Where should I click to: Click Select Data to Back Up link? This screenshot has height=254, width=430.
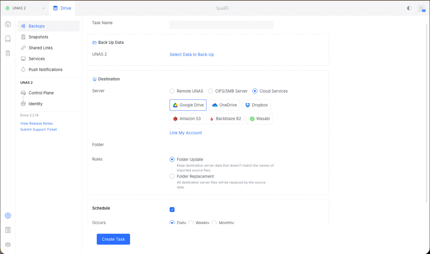pyautogui.click(x=191, y=54)
